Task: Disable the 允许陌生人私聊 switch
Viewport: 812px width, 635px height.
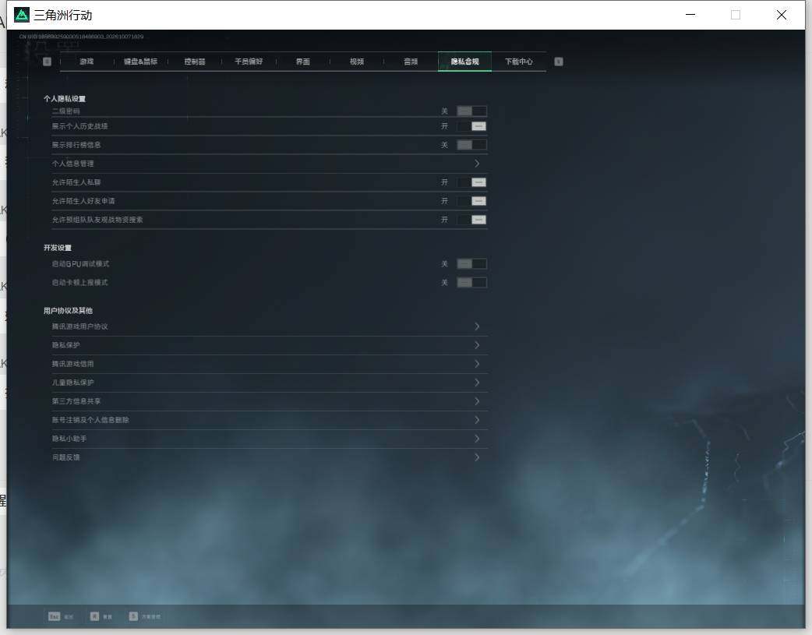Action: (471, 182)
